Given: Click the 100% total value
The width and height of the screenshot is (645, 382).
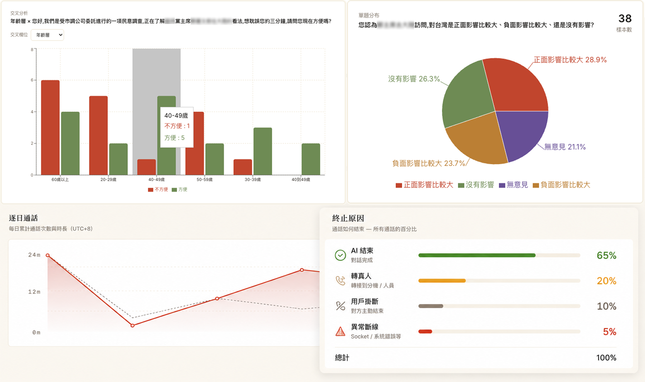Looking at the screenshot, I should (606, 358).
